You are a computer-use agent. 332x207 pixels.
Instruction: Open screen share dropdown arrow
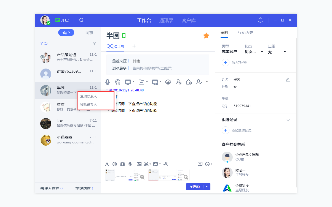click(160, 82)
